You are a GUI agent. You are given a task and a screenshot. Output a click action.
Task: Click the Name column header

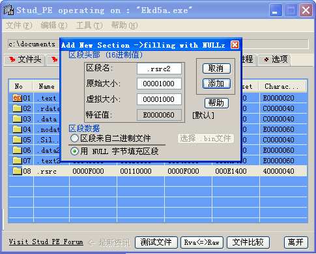tap(46, 86)
